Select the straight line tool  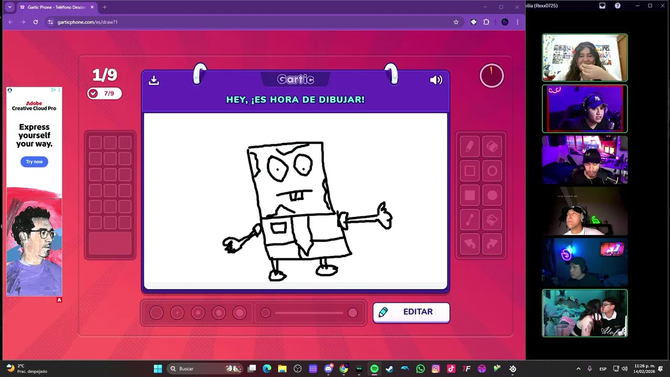tap(470, 220)
